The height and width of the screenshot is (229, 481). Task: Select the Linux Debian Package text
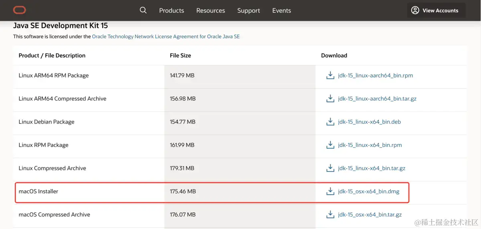tap(46, 122)
